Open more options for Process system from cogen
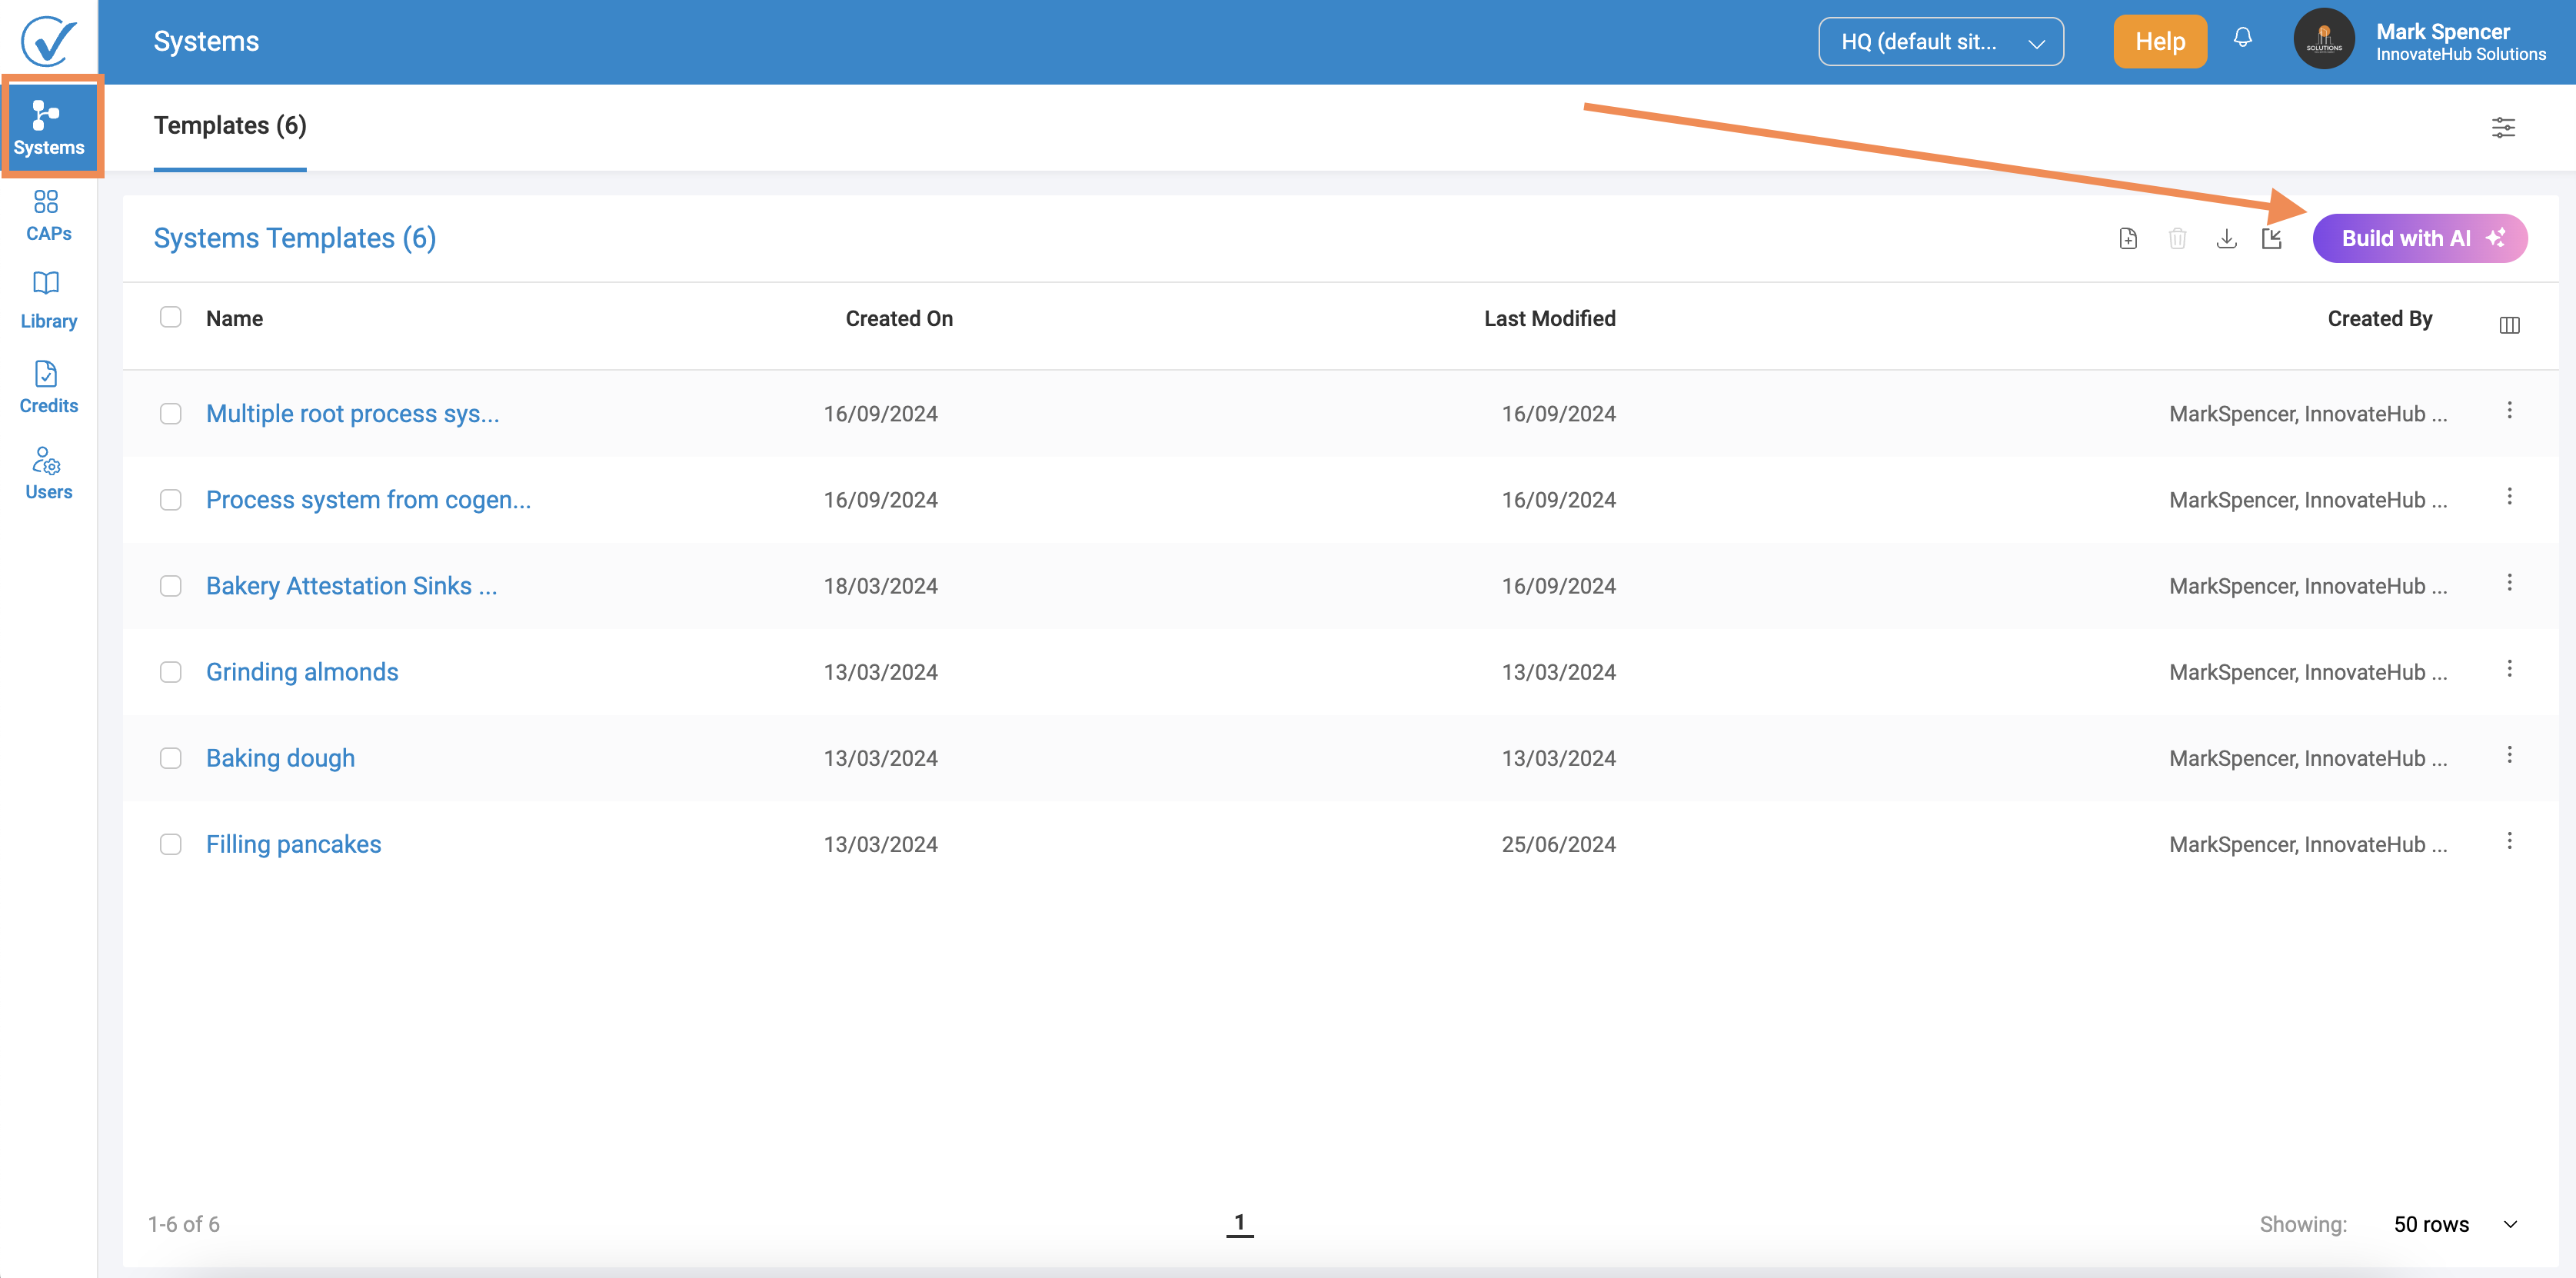Image resolution: width=2576 pixels, height=1278 pixels. pyautogui.click(x=2508, y=496)
